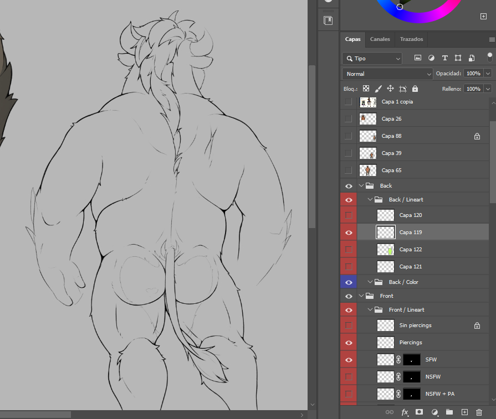Hide the Capa 119 layer

pyautogui.click(x=349, y=232)
